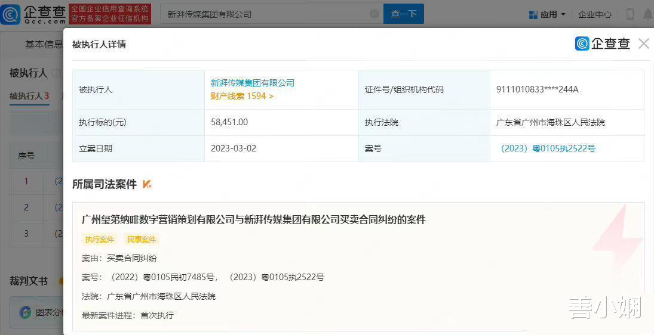Screen dimensions: 654x335
Task: Click the 企查查 logo inside the dialog
Action: tap(602, 44)
